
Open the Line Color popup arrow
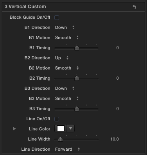[70, 128]
